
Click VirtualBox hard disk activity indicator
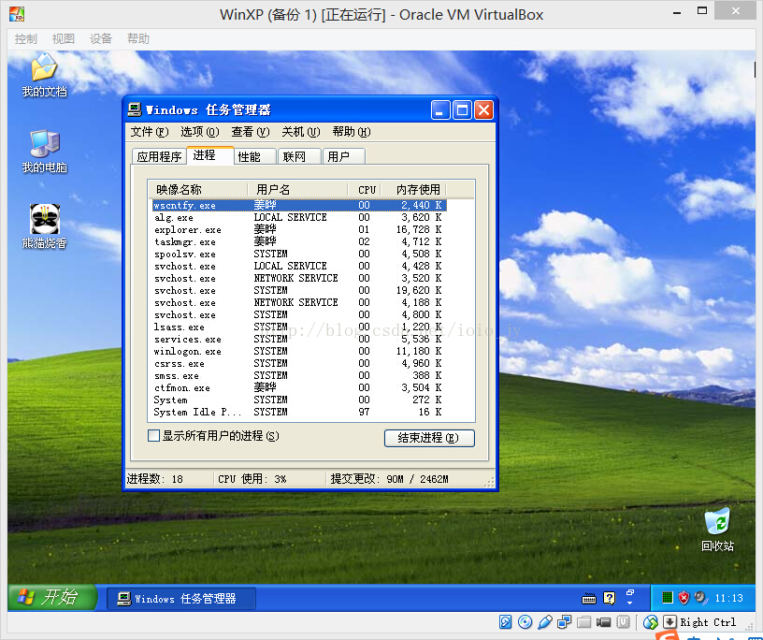[505, 622]
